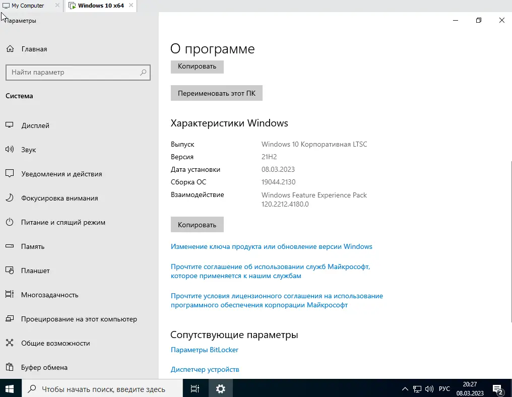Click the taskbar search box
Viewport: 512px width, 397px height.
coord(102,388)
